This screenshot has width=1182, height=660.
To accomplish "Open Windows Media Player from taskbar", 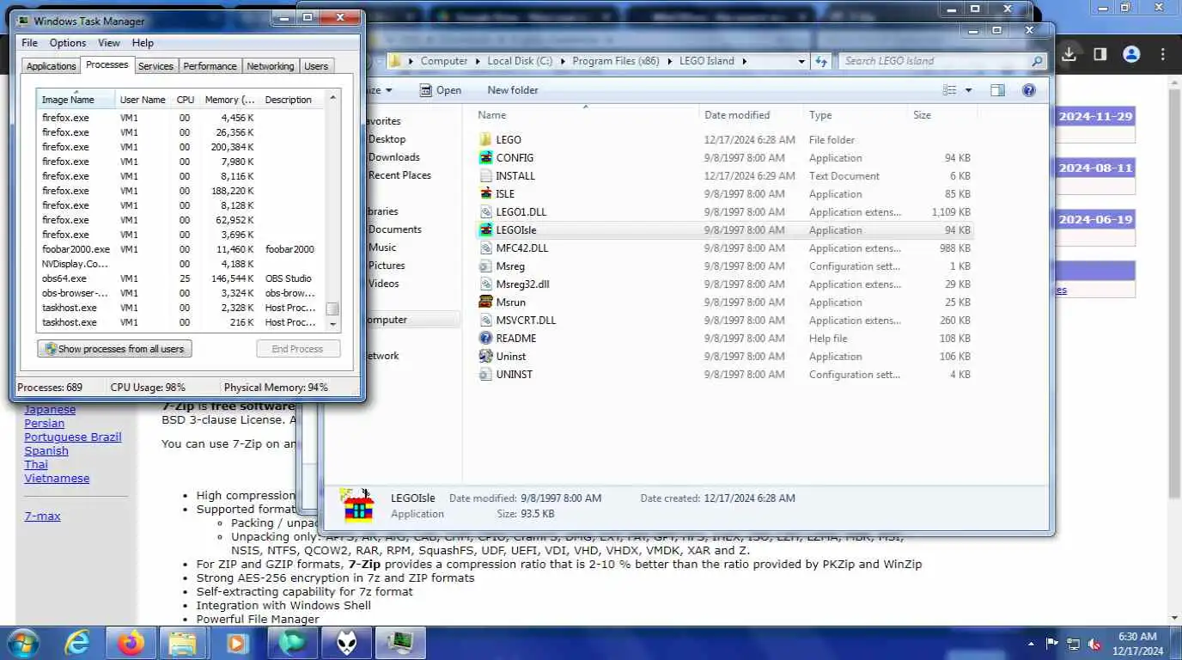I will click(x=237, y=643).
